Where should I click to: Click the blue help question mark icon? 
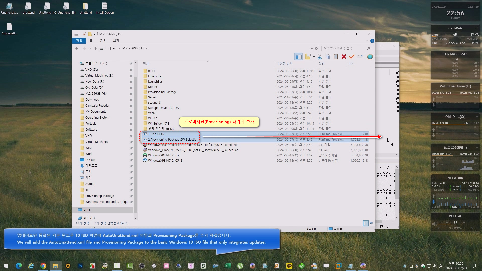coord(372,41)
